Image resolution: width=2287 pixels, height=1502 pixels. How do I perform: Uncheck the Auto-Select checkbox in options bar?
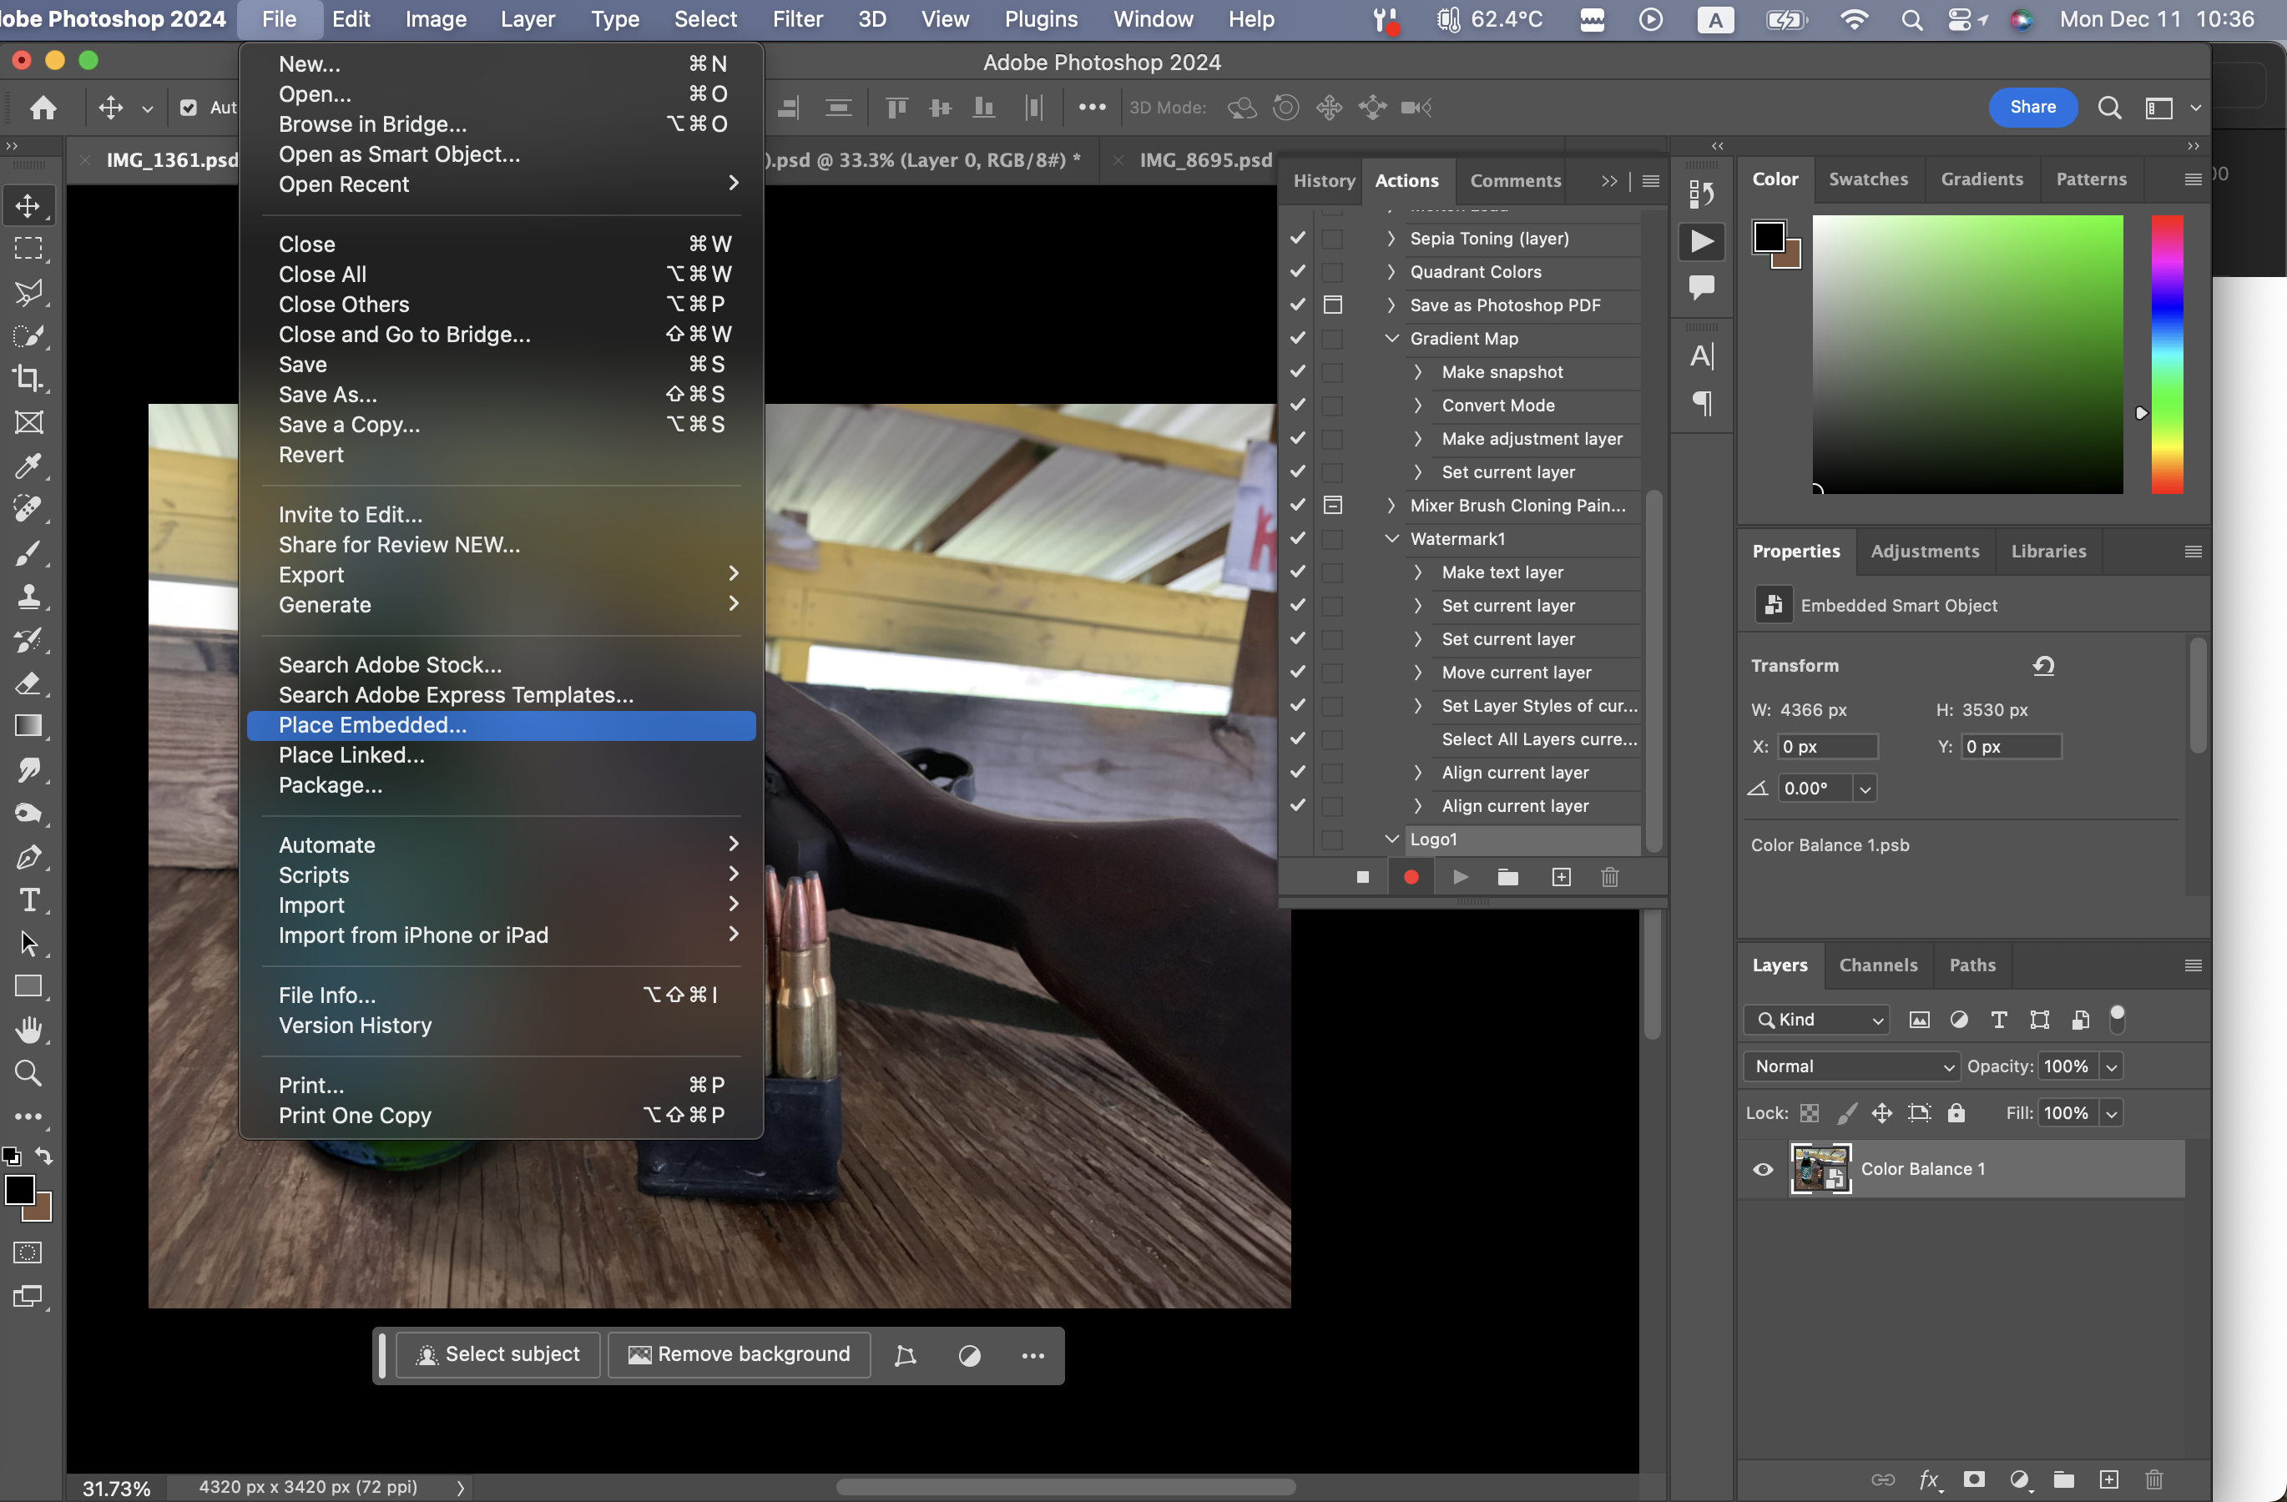point(189,108)
